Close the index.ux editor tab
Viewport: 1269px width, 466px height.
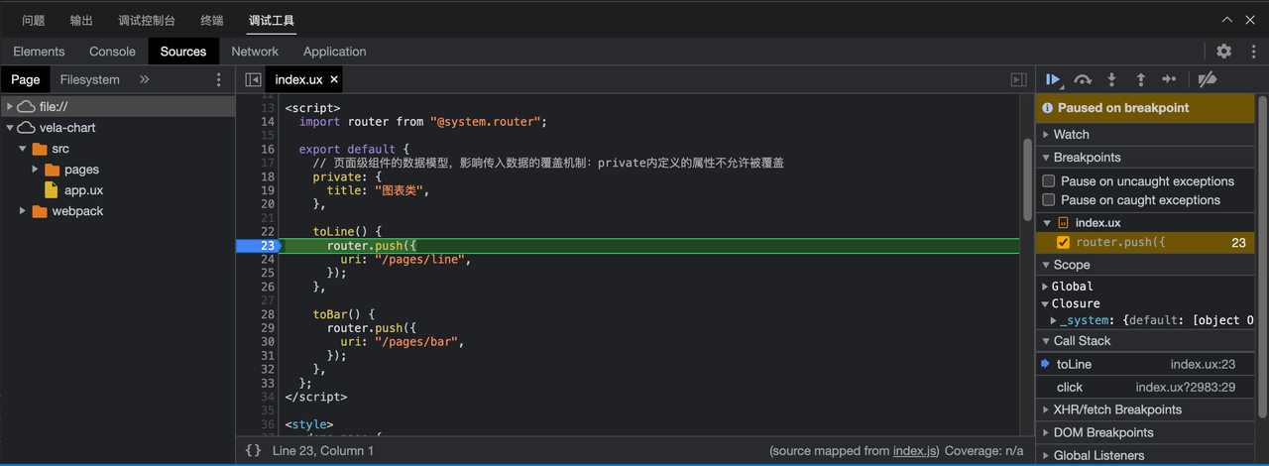pyautogui.click(x=334, y=79)
